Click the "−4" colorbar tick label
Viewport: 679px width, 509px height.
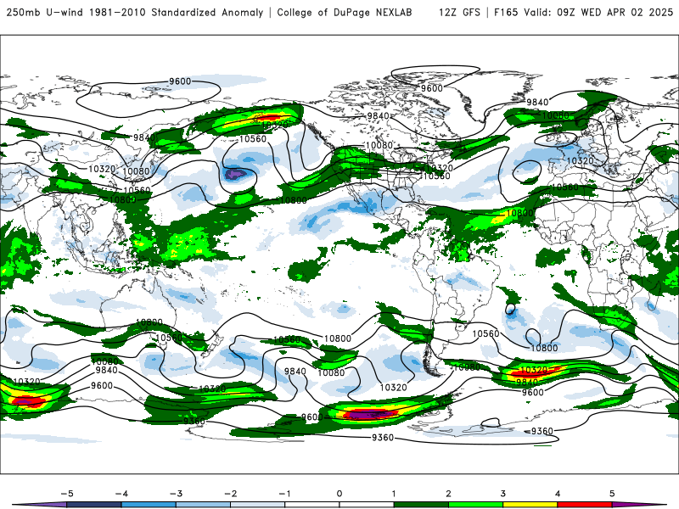[x=121, y=494]
